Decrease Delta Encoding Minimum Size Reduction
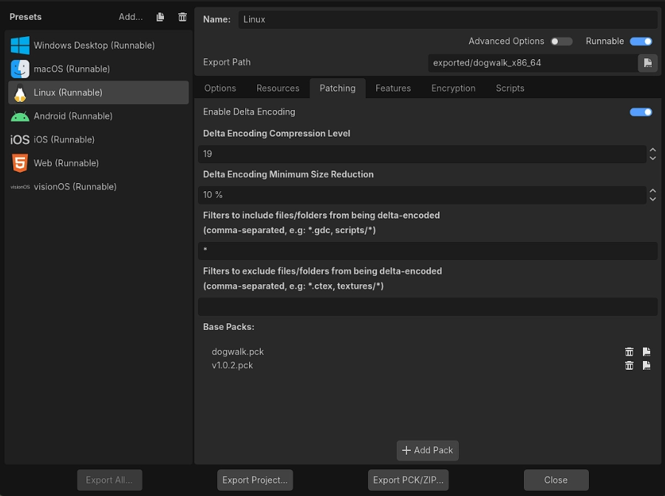Image resolution: width=665 pixels, height=496 pixels. [652, 199]
